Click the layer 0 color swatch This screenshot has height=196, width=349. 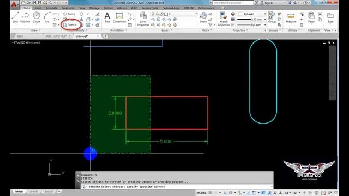tap(166, 14)
